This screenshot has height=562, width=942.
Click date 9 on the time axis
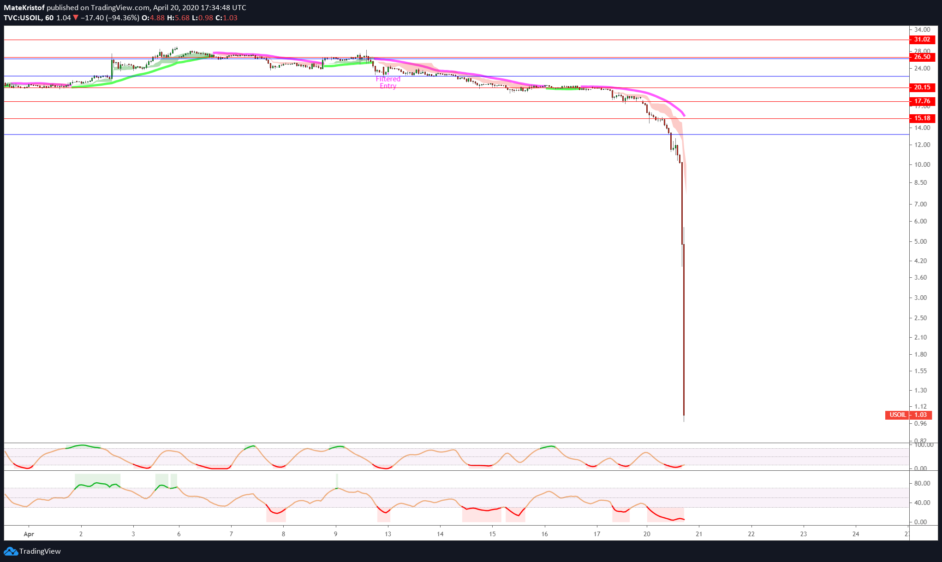point(336,534)
